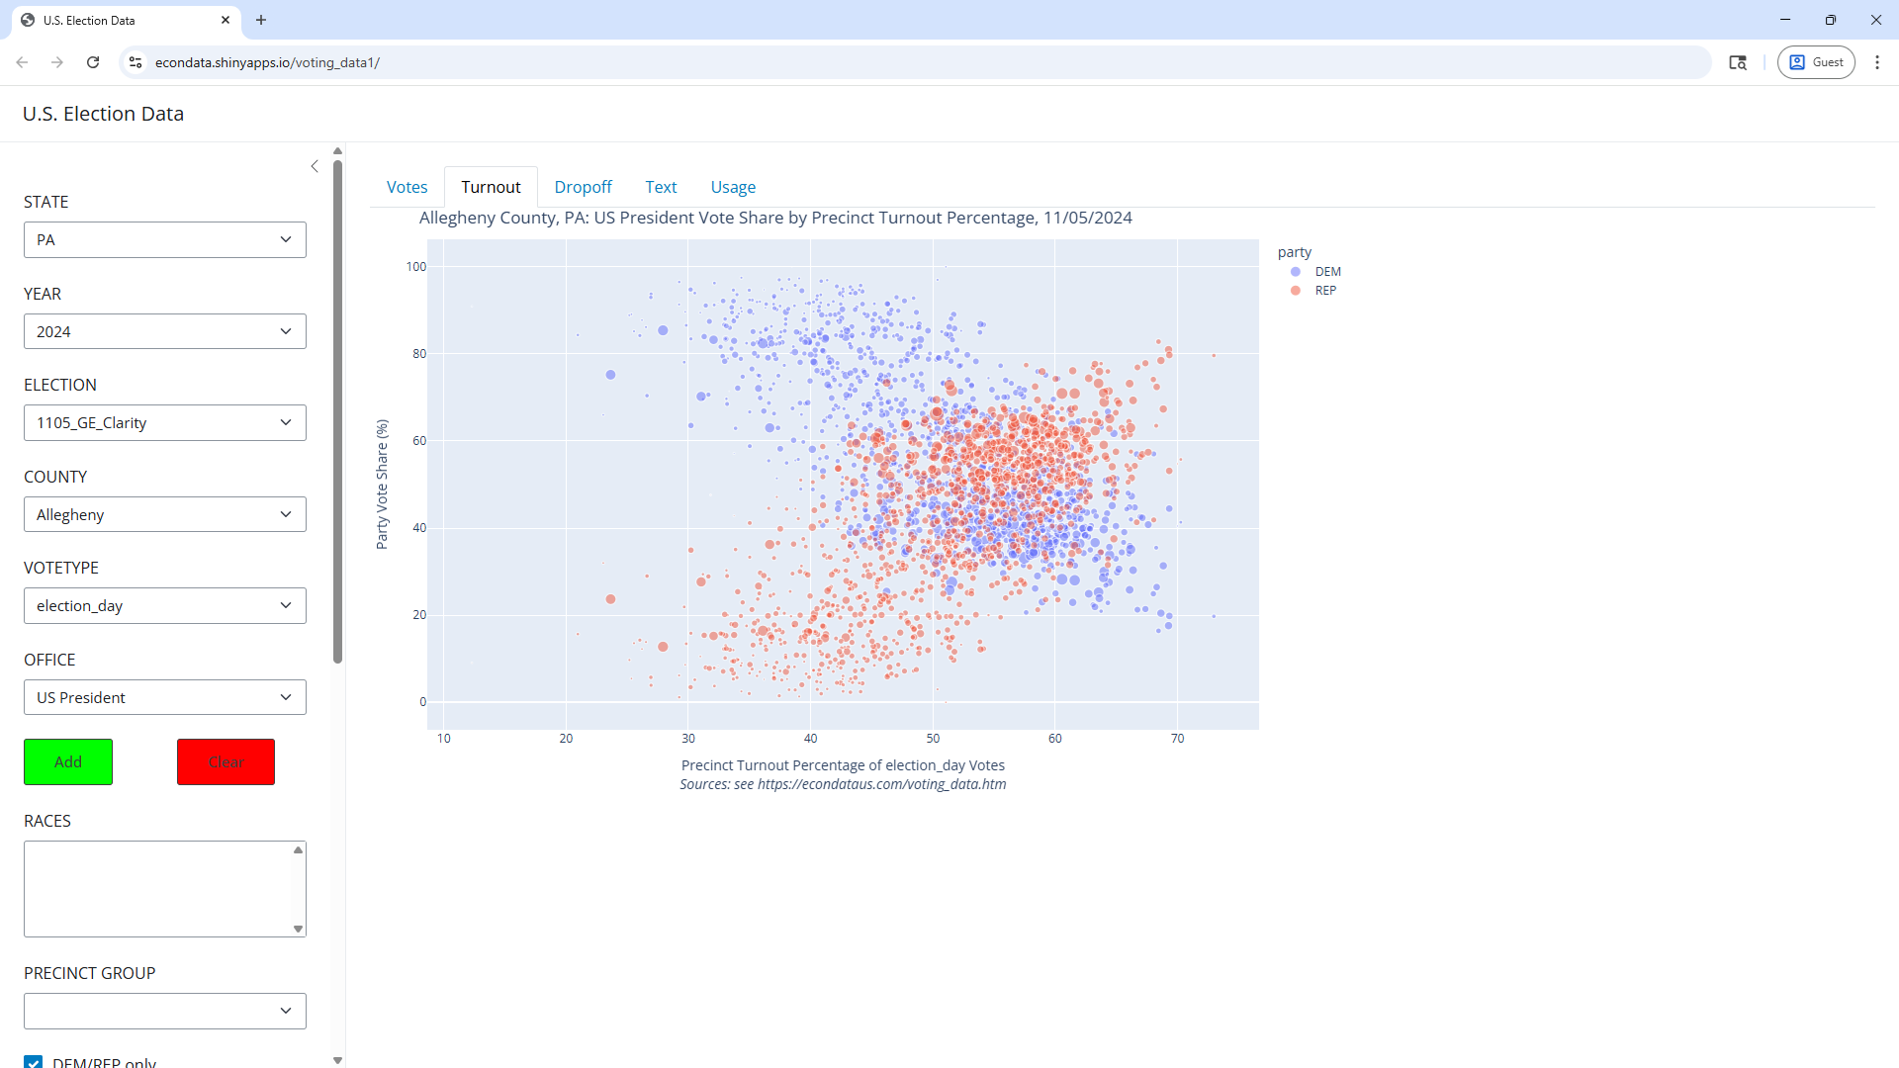Screen dimensions: 1899x1068
Task: Toggle the DEM/REP only checkbox
Action: coord(34,1062)
